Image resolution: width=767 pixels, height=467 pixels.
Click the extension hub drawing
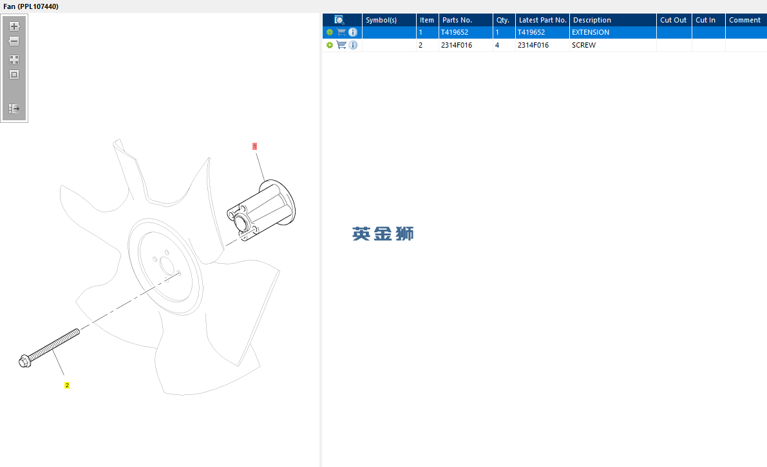point(261,210)
